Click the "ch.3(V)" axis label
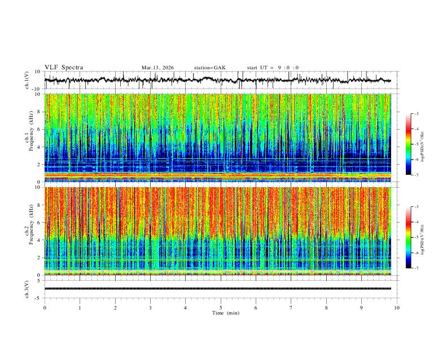The width and height of the screenshot is (447, 345). tap(28, 289)
